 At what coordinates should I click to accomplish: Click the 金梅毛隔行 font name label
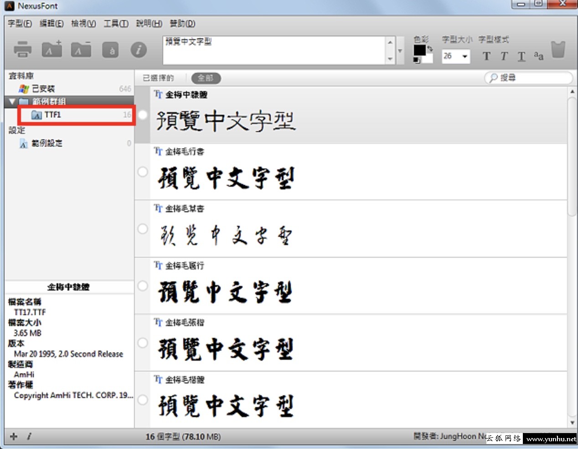[185, 265]
